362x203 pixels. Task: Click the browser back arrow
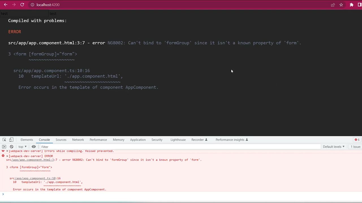[x=6, y=5]
